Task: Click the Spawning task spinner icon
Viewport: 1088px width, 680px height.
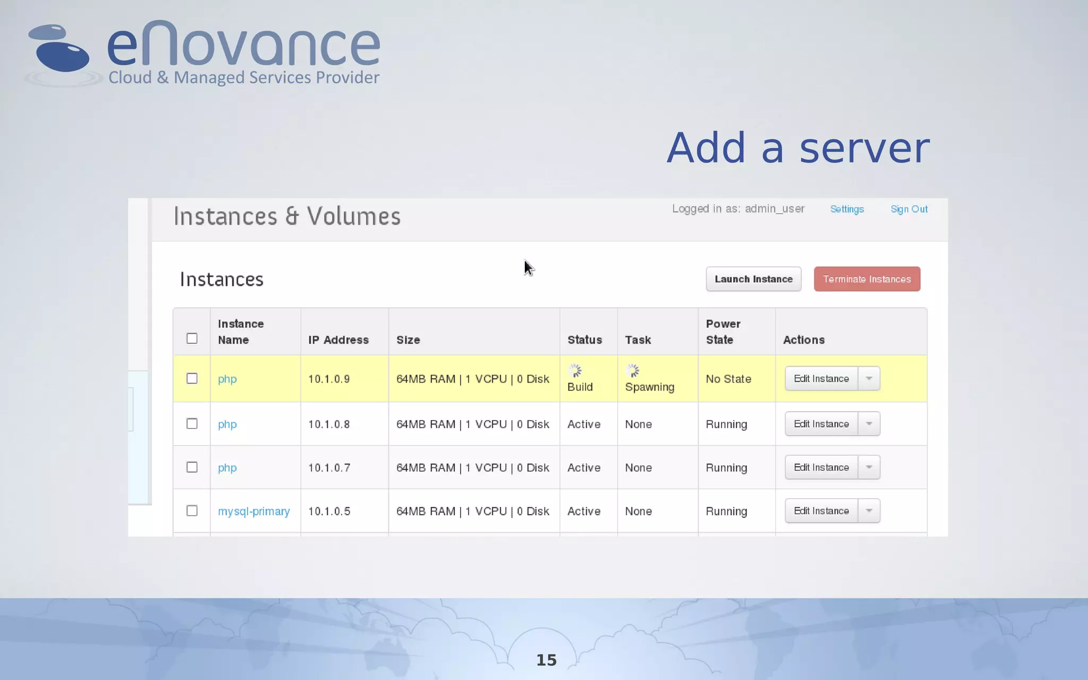Action: pyautogui.click(x=632, y=370)
